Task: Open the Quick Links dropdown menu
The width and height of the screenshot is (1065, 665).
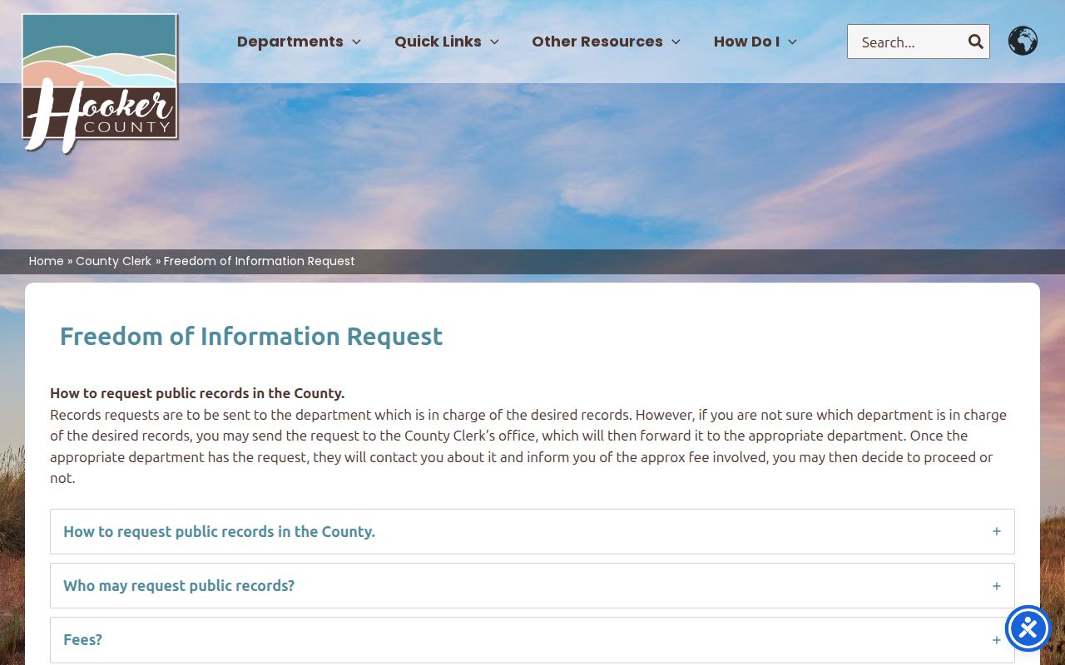Action: [x=447, y=42]
